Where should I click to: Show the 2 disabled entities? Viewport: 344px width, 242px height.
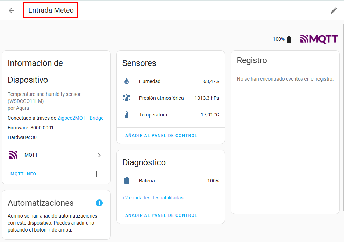[153, 198]
